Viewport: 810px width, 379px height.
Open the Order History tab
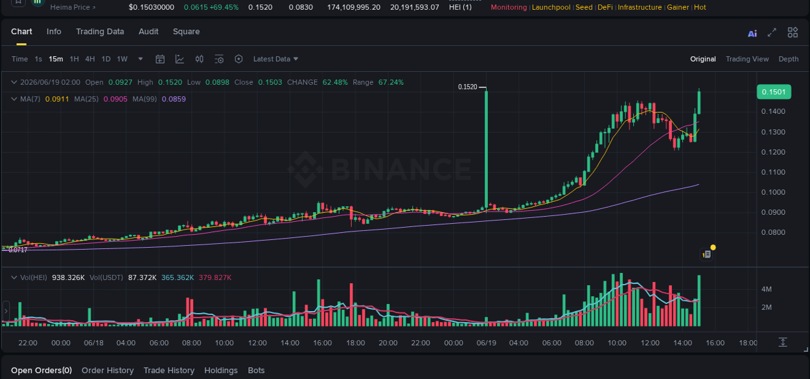(x=108, y=371)
